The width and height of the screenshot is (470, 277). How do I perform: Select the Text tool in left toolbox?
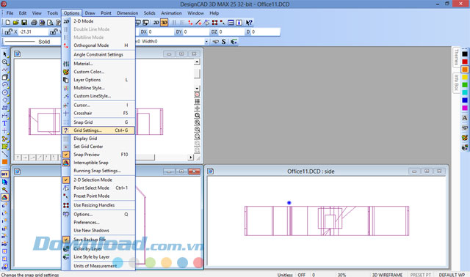pyautogui.click(x=5, y=123)
